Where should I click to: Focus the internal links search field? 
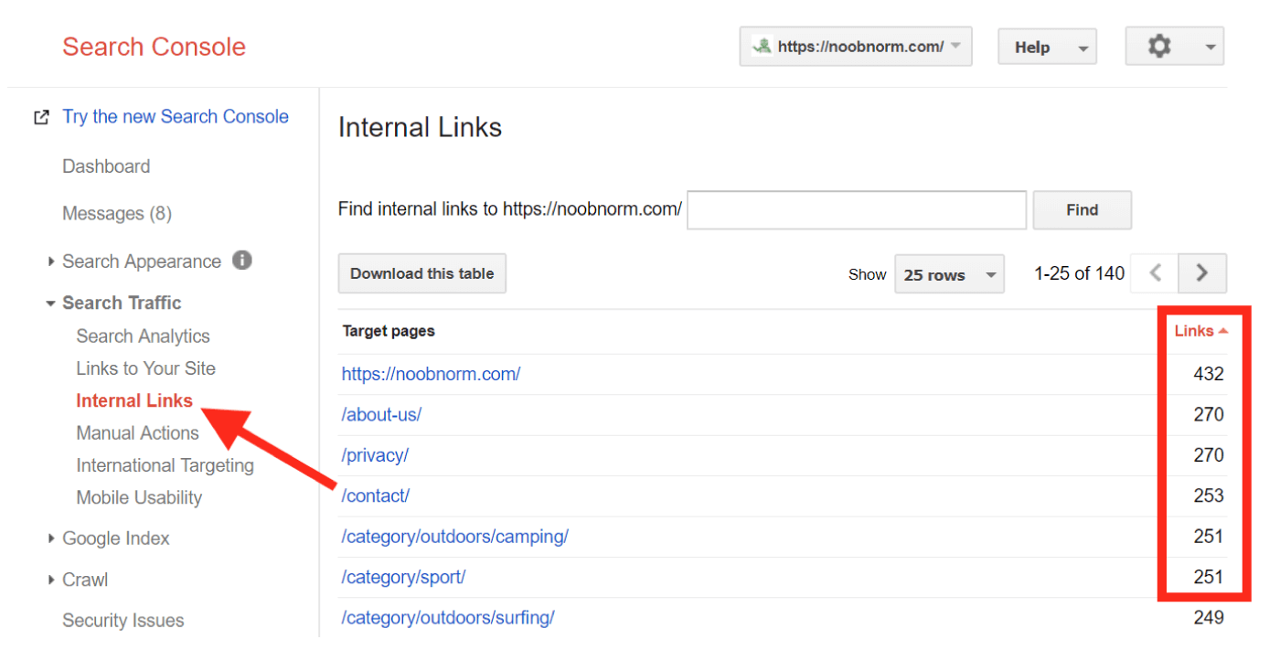click(x=857, y=209)
